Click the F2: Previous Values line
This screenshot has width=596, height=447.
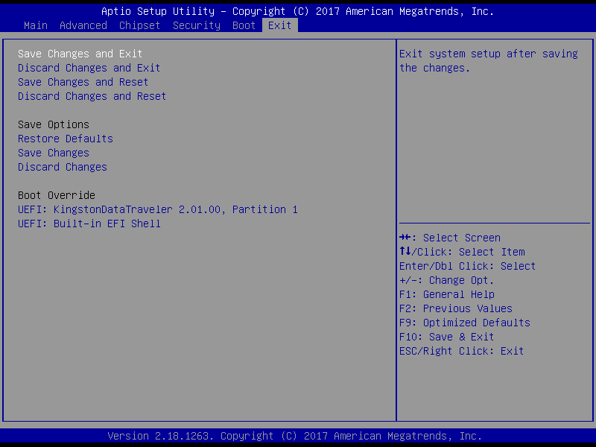click(x=456, y=308)
